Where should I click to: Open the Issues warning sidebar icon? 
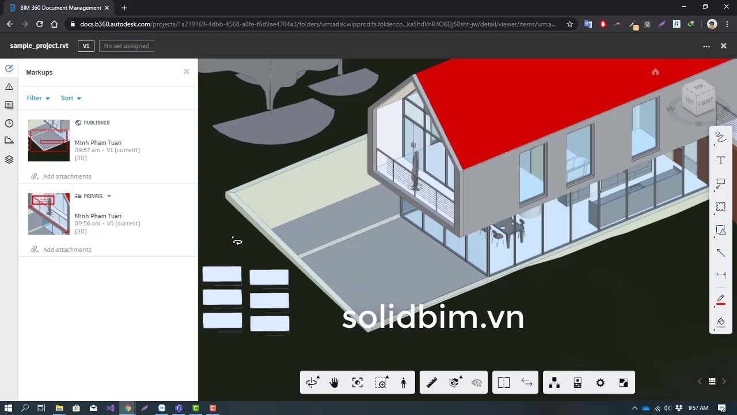[x=9, y=86]
